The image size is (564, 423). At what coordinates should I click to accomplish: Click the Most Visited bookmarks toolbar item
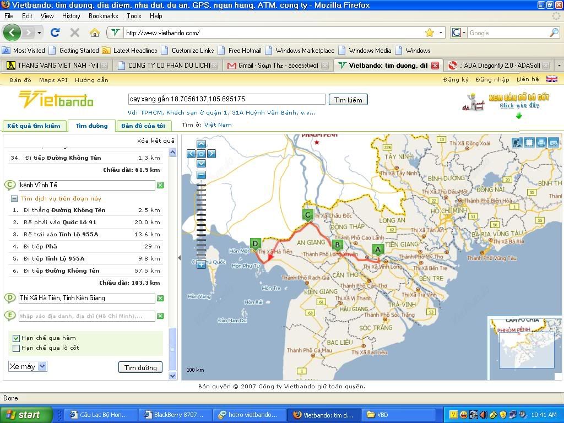[24, 50]
